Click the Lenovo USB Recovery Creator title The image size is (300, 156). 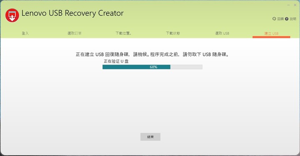click(x=72, y=13)
